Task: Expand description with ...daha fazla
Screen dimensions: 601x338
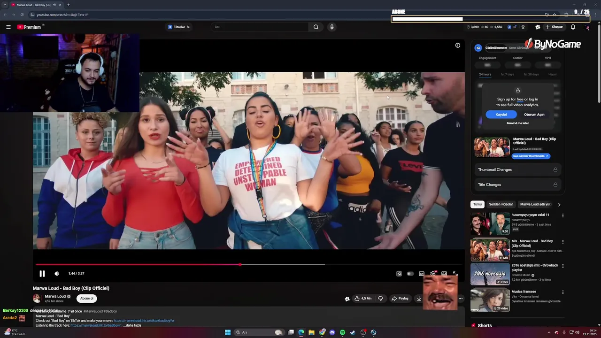Action: (x=132, y=325)
